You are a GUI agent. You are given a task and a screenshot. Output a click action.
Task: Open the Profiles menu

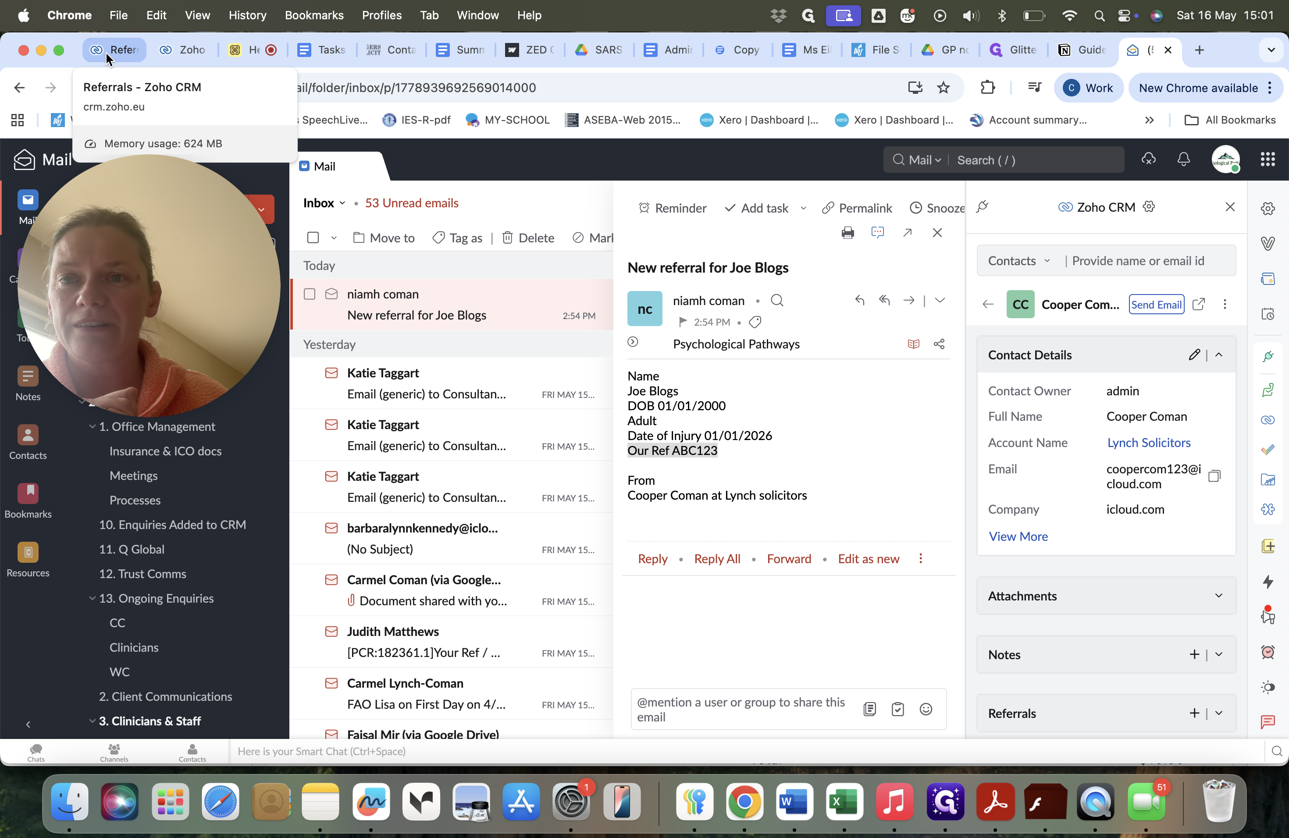coord(381,15)
